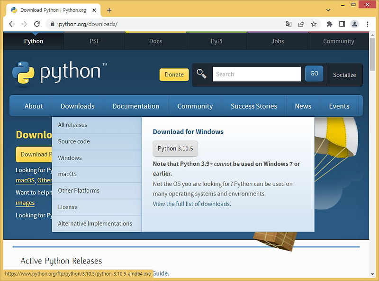Click the Search text field
The height and width of the screenshot is (281, 379).
point(257,74)
